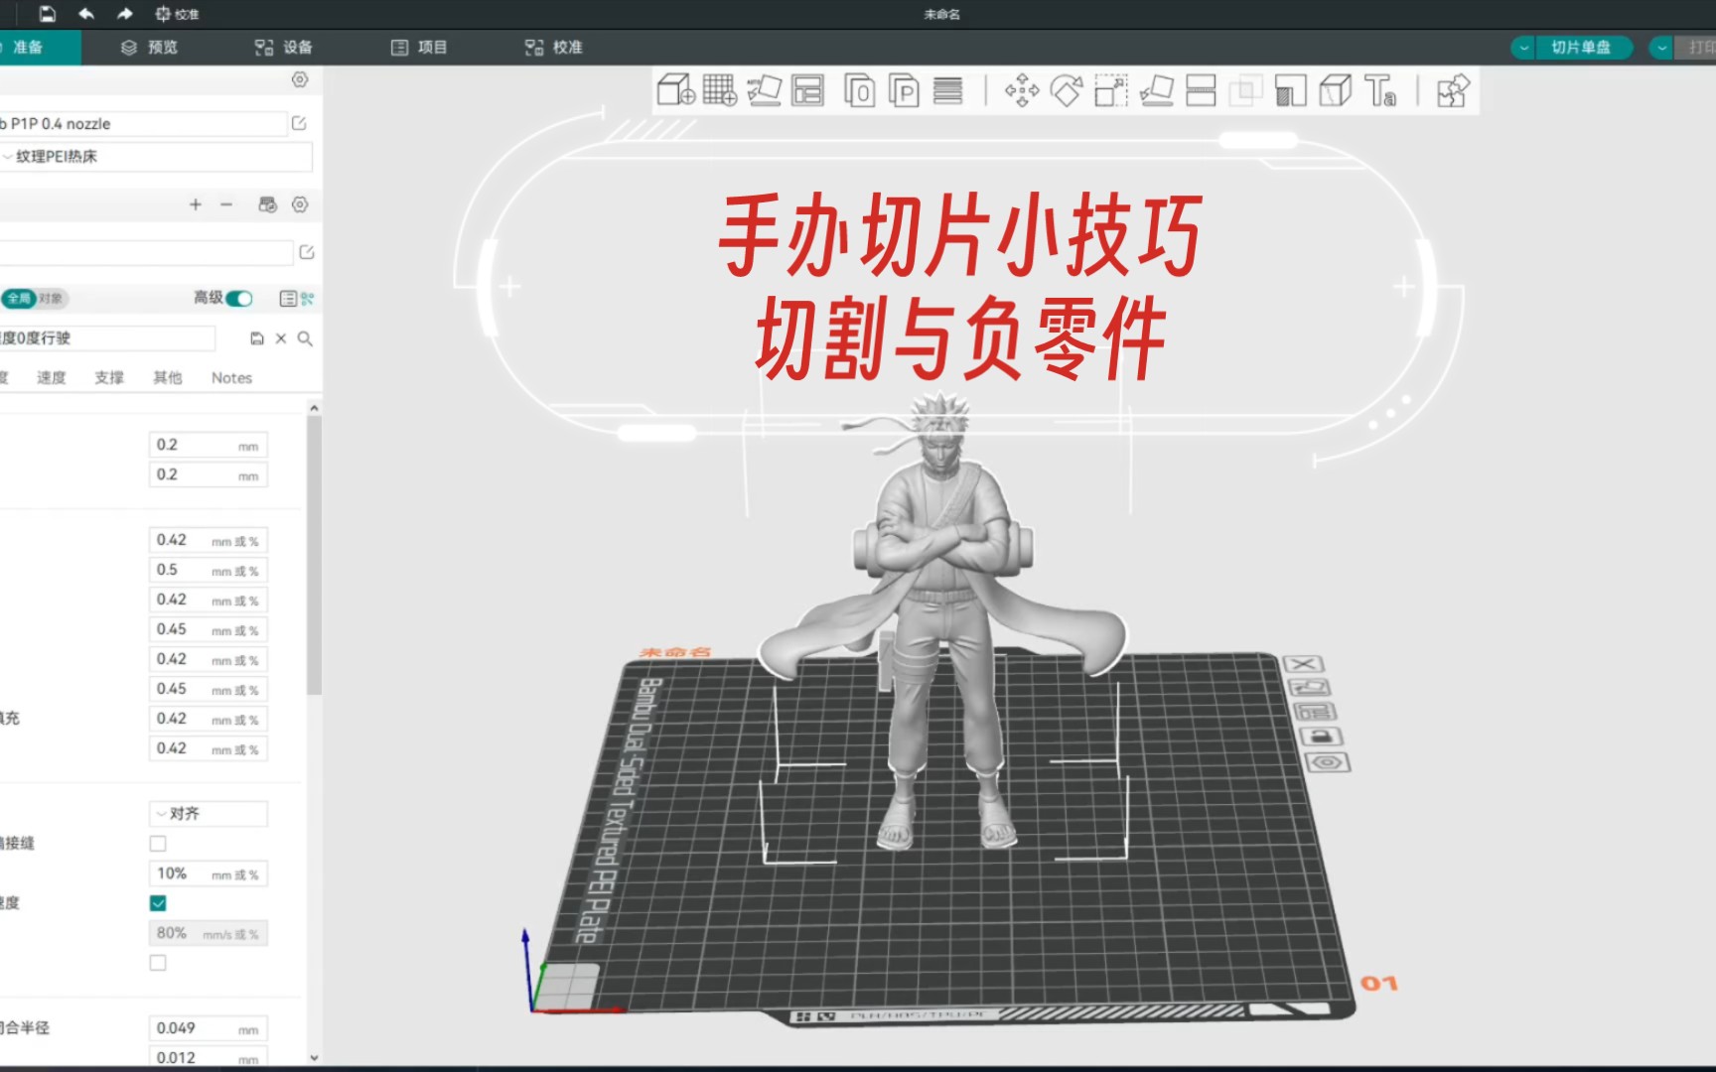Viewport: 1716px width, 1072px height.
Task: Switch to 全局 global settings
Action: click(19, 299)
